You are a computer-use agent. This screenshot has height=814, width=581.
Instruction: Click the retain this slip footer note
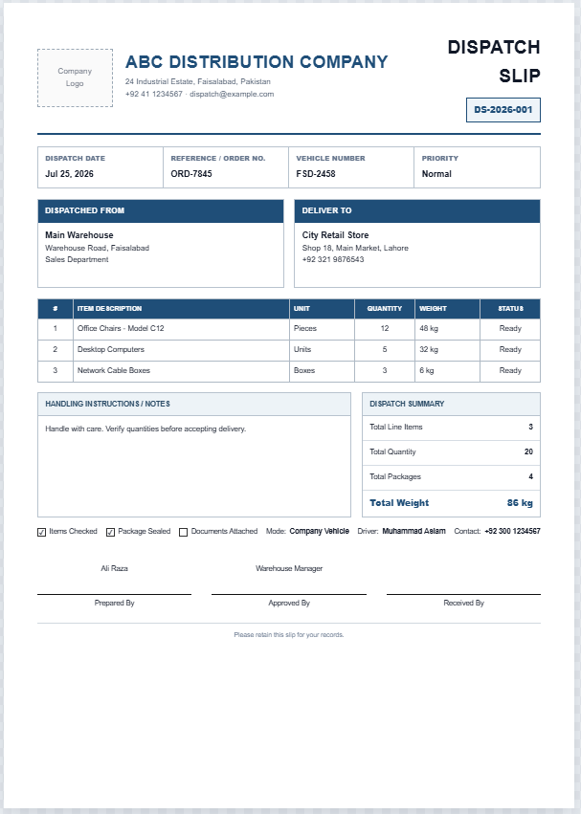pyautogui.click(x=289, y=635)
